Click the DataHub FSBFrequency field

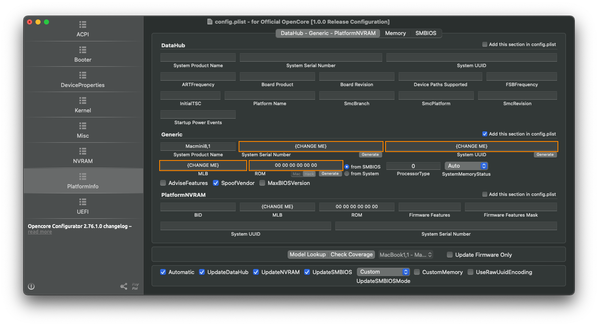click(522, 76)
